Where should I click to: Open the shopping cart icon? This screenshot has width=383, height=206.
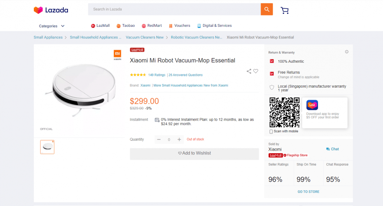tap(284, 10)
